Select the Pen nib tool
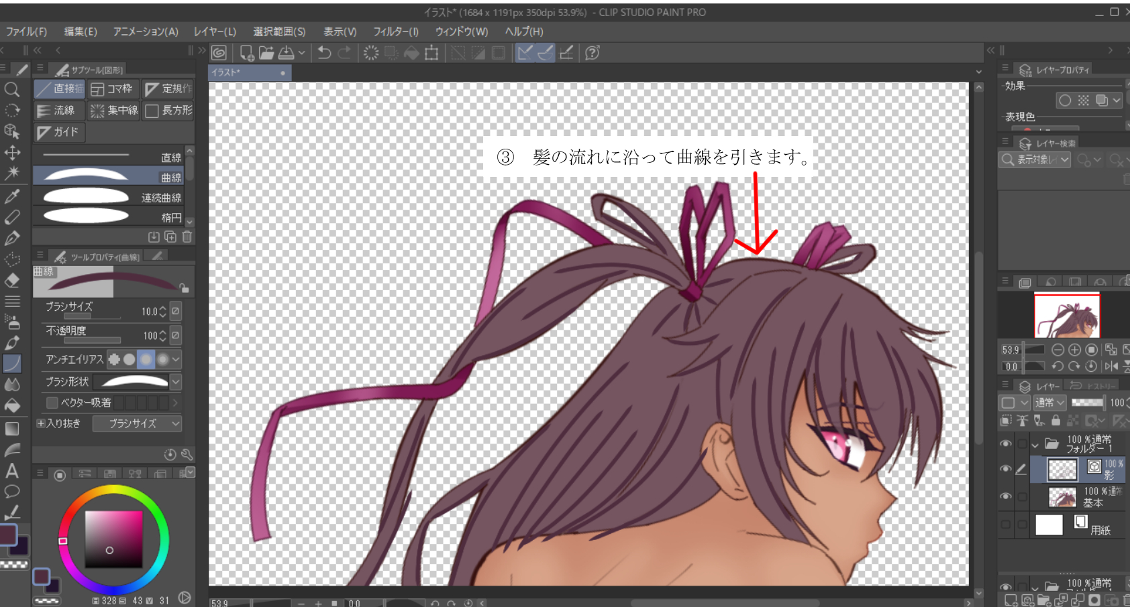Image resolution: width=1130 pixels, height=607 pixels. (12, 238)
